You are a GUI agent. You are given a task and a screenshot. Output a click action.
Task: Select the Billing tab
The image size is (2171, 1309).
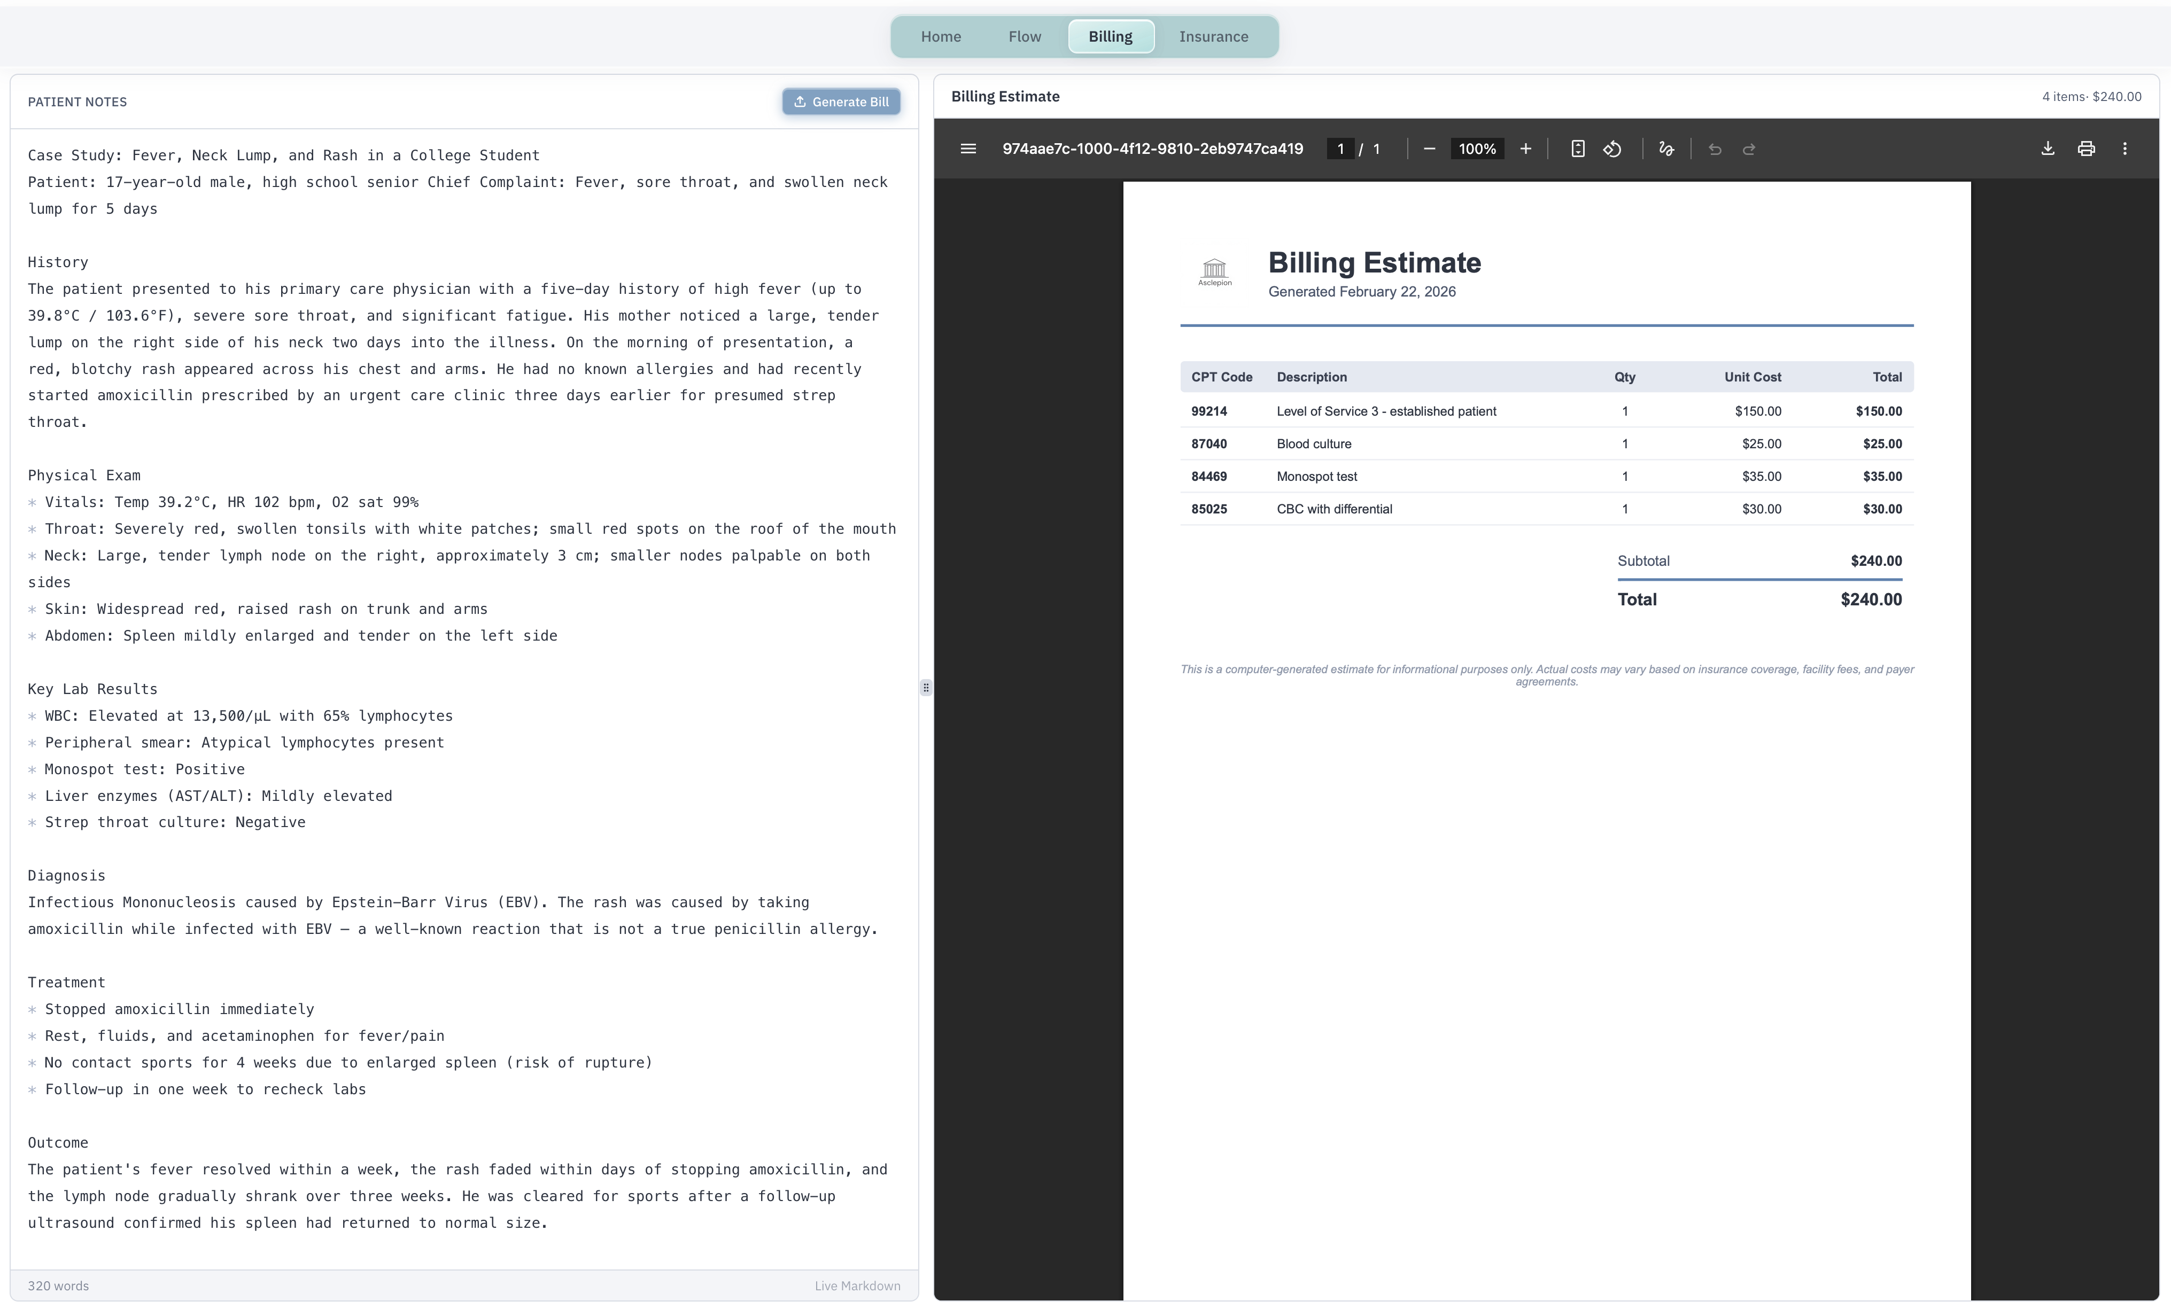[1110, 36]
